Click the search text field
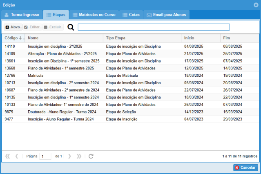The height and width of the screenshot is (174, 261). click(x=154, y=27)
